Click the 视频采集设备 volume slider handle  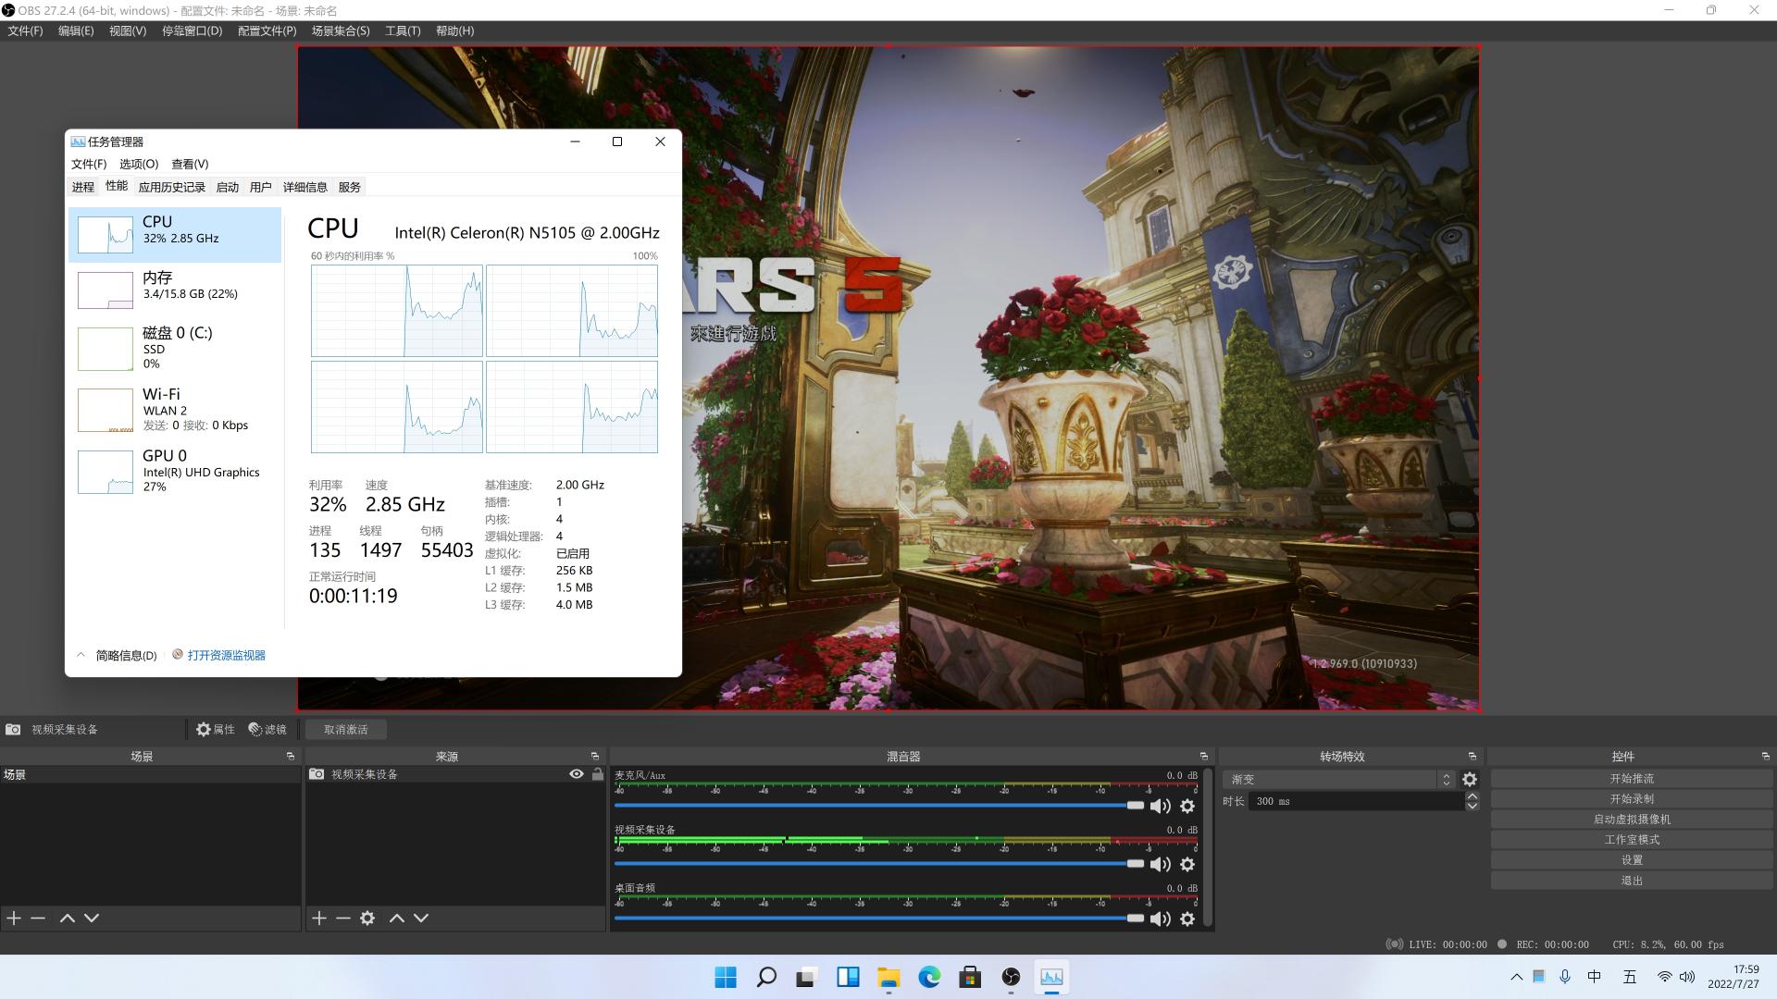click(x=1135, y=863)
